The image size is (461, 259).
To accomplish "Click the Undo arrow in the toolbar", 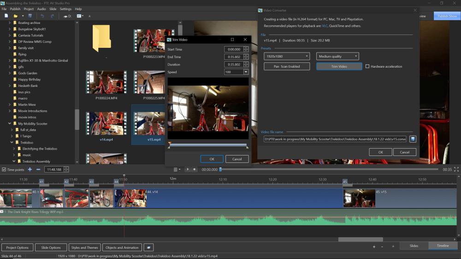I will [x=42, y=16].
